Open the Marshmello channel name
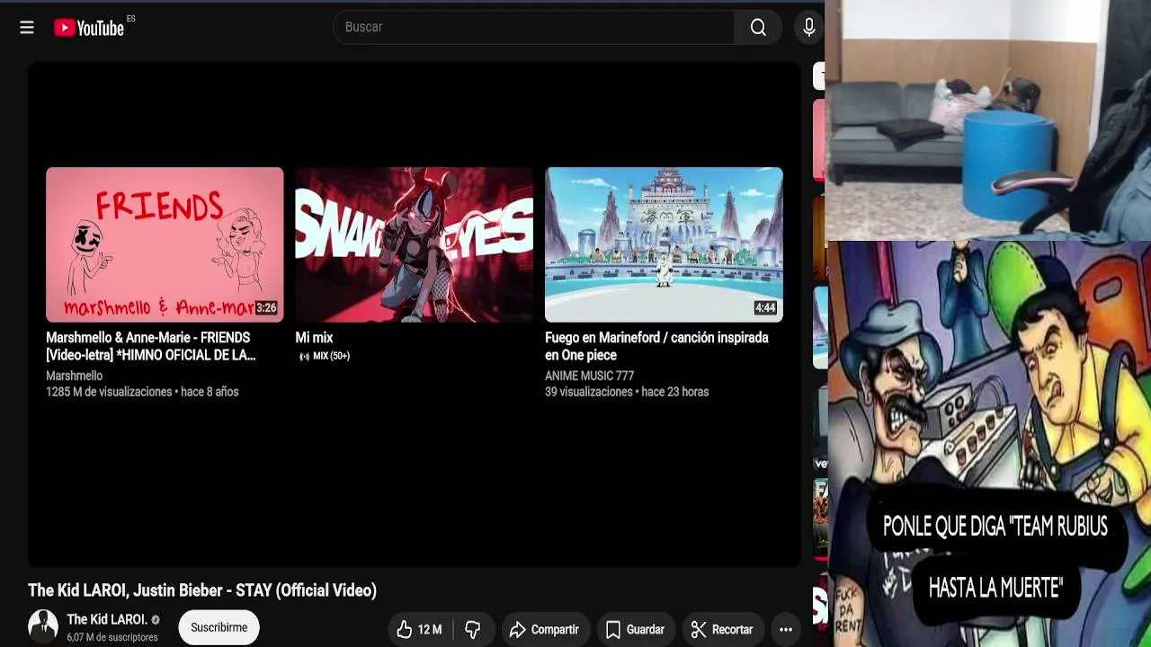Image resolution: width=1151 pixels, height=647 pixels. pyautogui.click(x=74, y=376)
